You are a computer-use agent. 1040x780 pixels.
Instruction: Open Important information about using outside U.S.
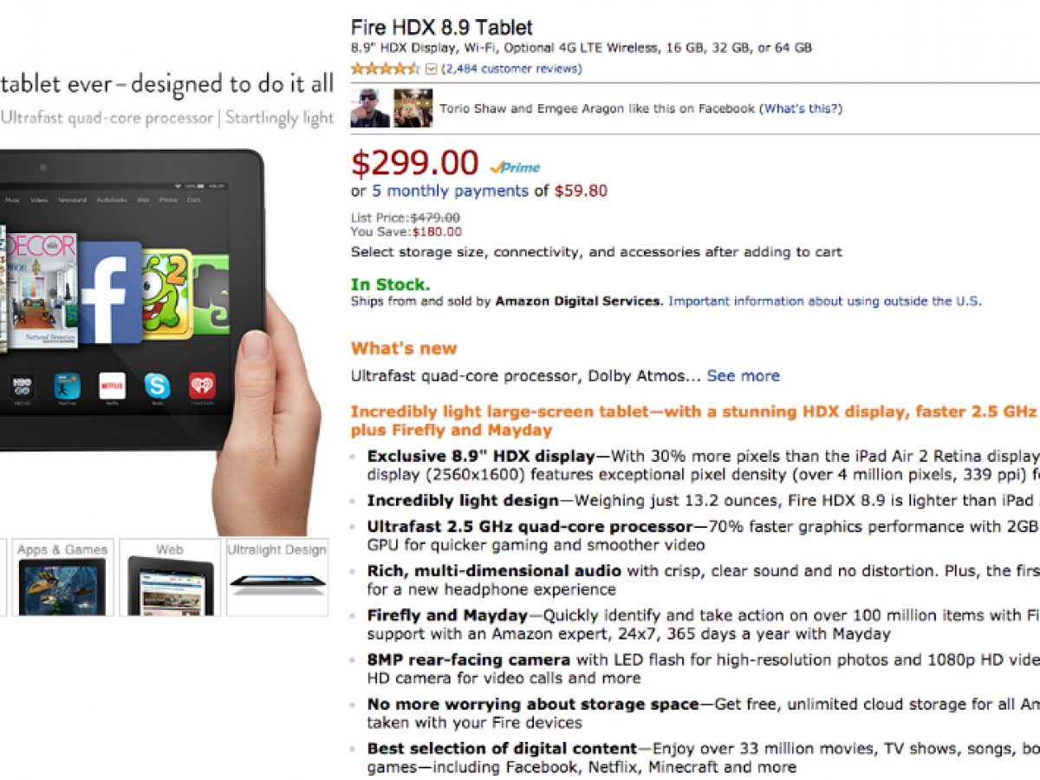[x=825, y=301]
